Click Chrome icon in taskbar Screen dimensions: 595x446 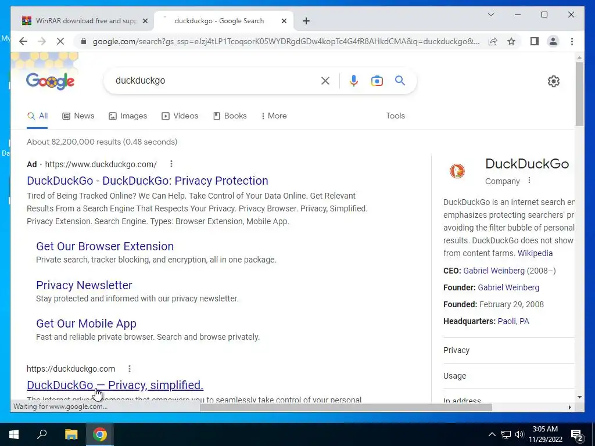(x=100, y=434)
